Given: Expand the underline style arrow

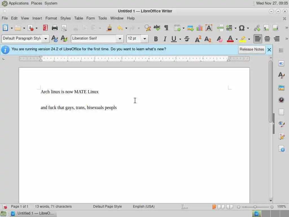Looking at the screenshot, I should (x=180, y=39).
